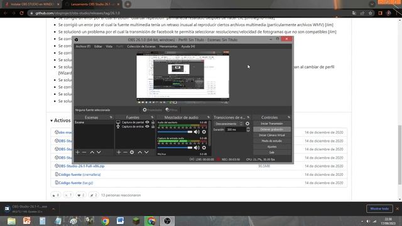Image resolution: width=402 pixels, height=226 pixels.
Task: Add a new scene with the plus icon
Action: point(78,152)
